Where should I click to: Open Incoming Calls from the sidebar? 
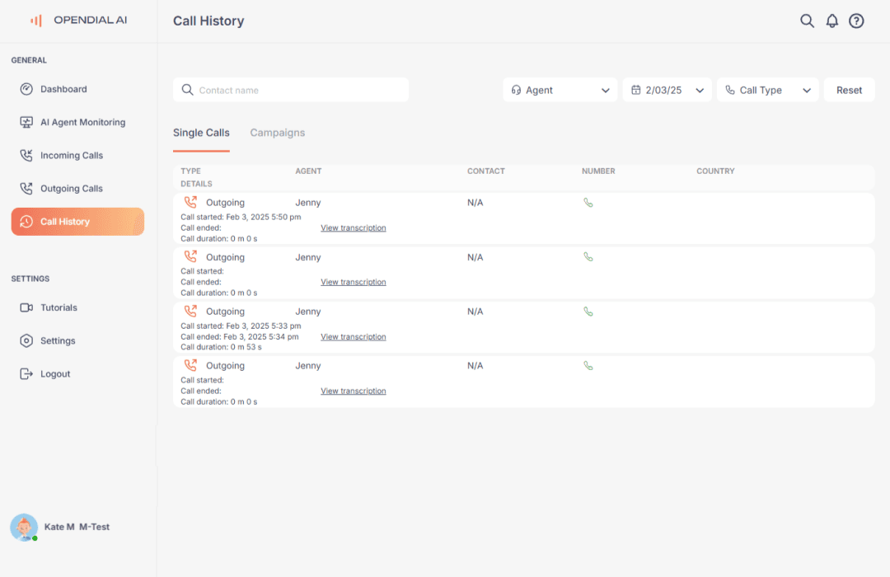[x=71, y=155]
